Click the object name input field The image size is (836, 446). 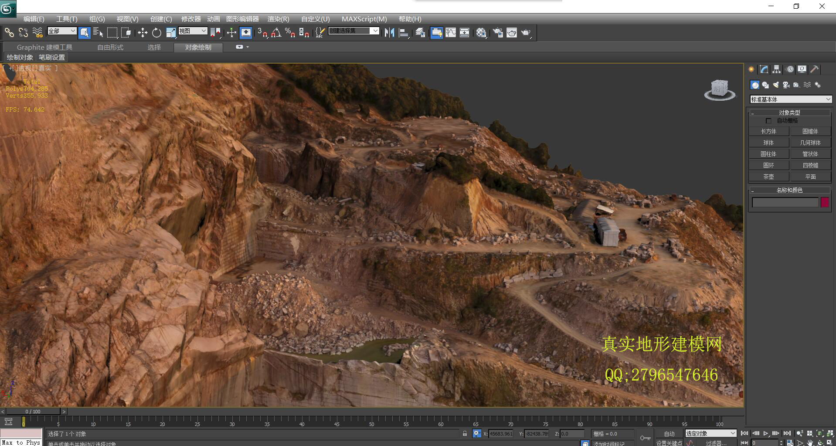(x=785, y=202)
